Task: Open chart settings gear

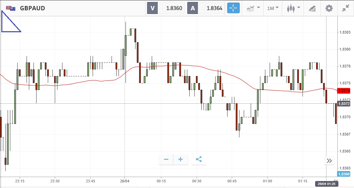Action: 329,8
